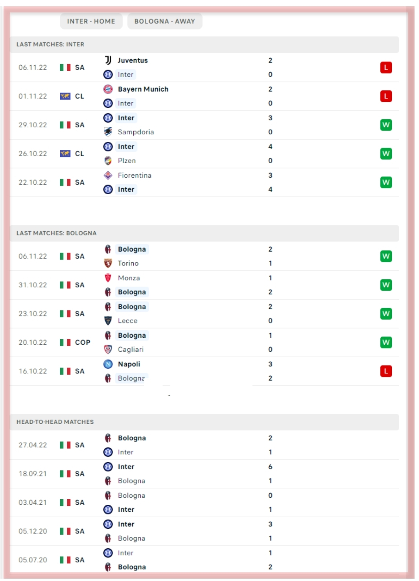Click the Lecce club crest icon
This screenshot has width=419, height=581.
[108, 321]
